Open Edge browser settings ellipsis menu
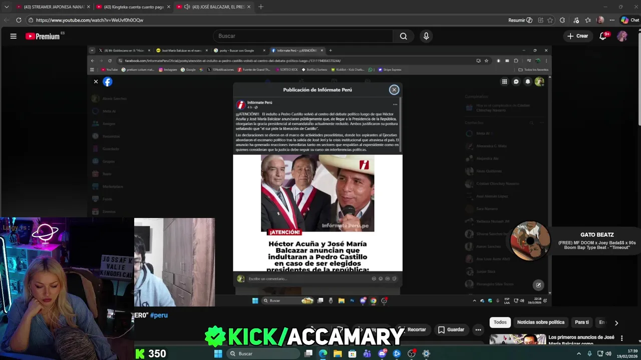641x360 pixels. (612, 20)
